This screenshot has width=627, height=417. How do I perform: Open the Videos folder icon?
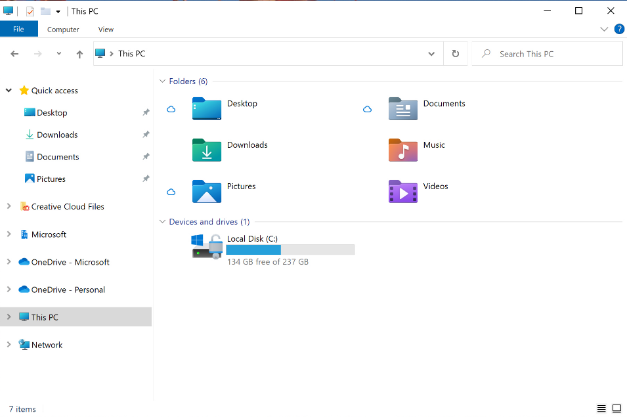pyautogui.click(x=403, y=192)
